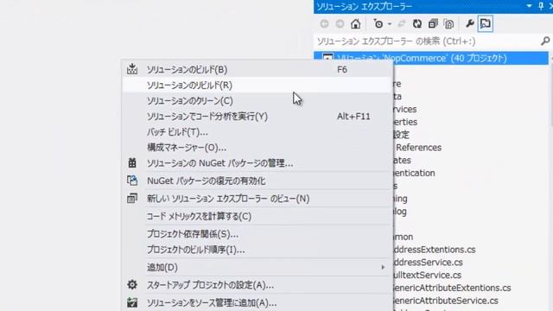
Task: Choose コード メトリックスを計算する(C) entry
Action: click(257, 216)
